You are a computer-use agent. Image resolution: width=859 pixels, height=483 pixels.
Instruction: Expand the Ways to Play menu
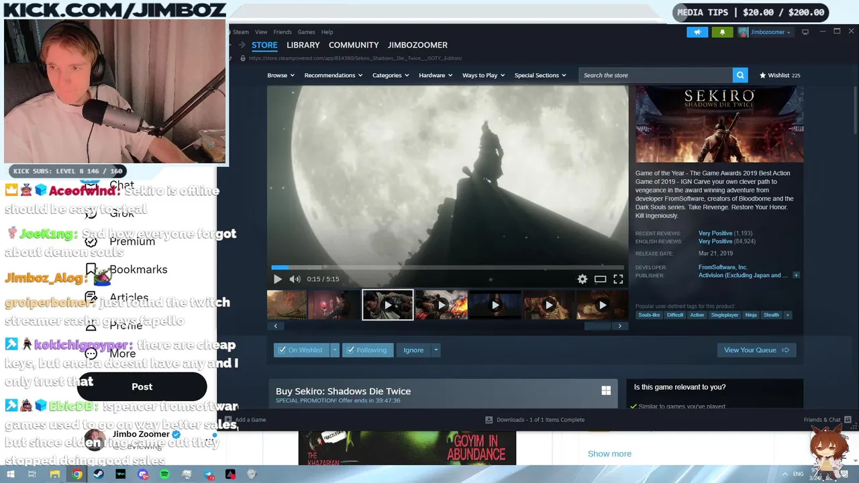coord(483,75)
